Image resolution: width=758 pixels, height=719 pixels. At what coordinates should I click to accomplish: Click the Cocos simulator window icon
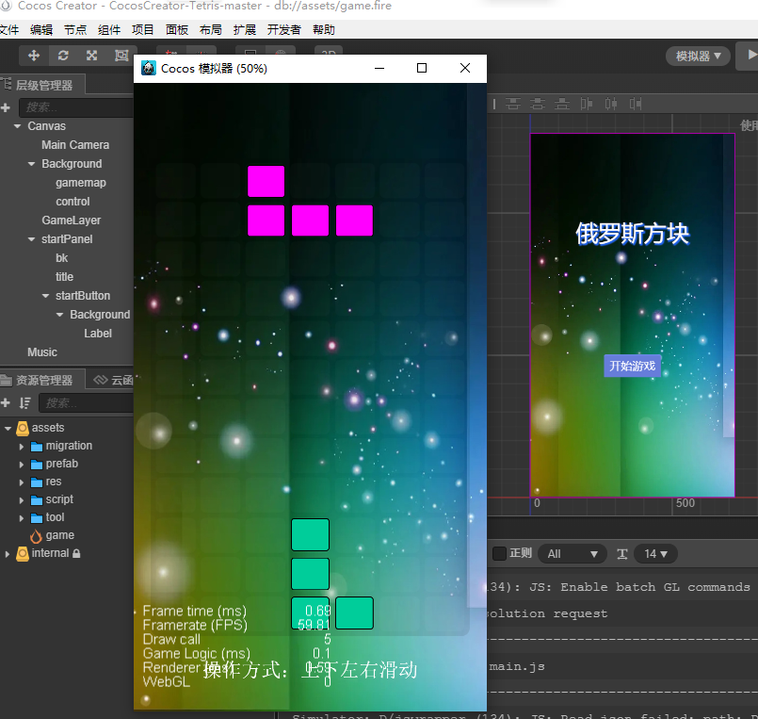pos(149,68)
